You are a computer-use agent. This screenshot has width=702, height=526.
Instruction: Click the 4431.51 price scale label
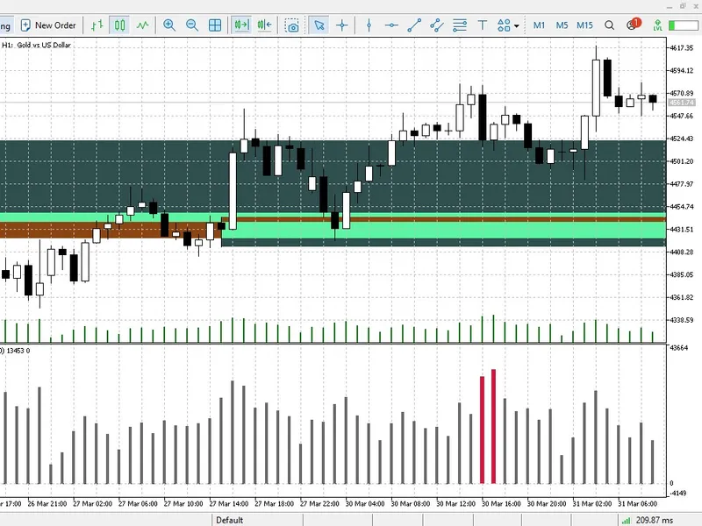681,230
